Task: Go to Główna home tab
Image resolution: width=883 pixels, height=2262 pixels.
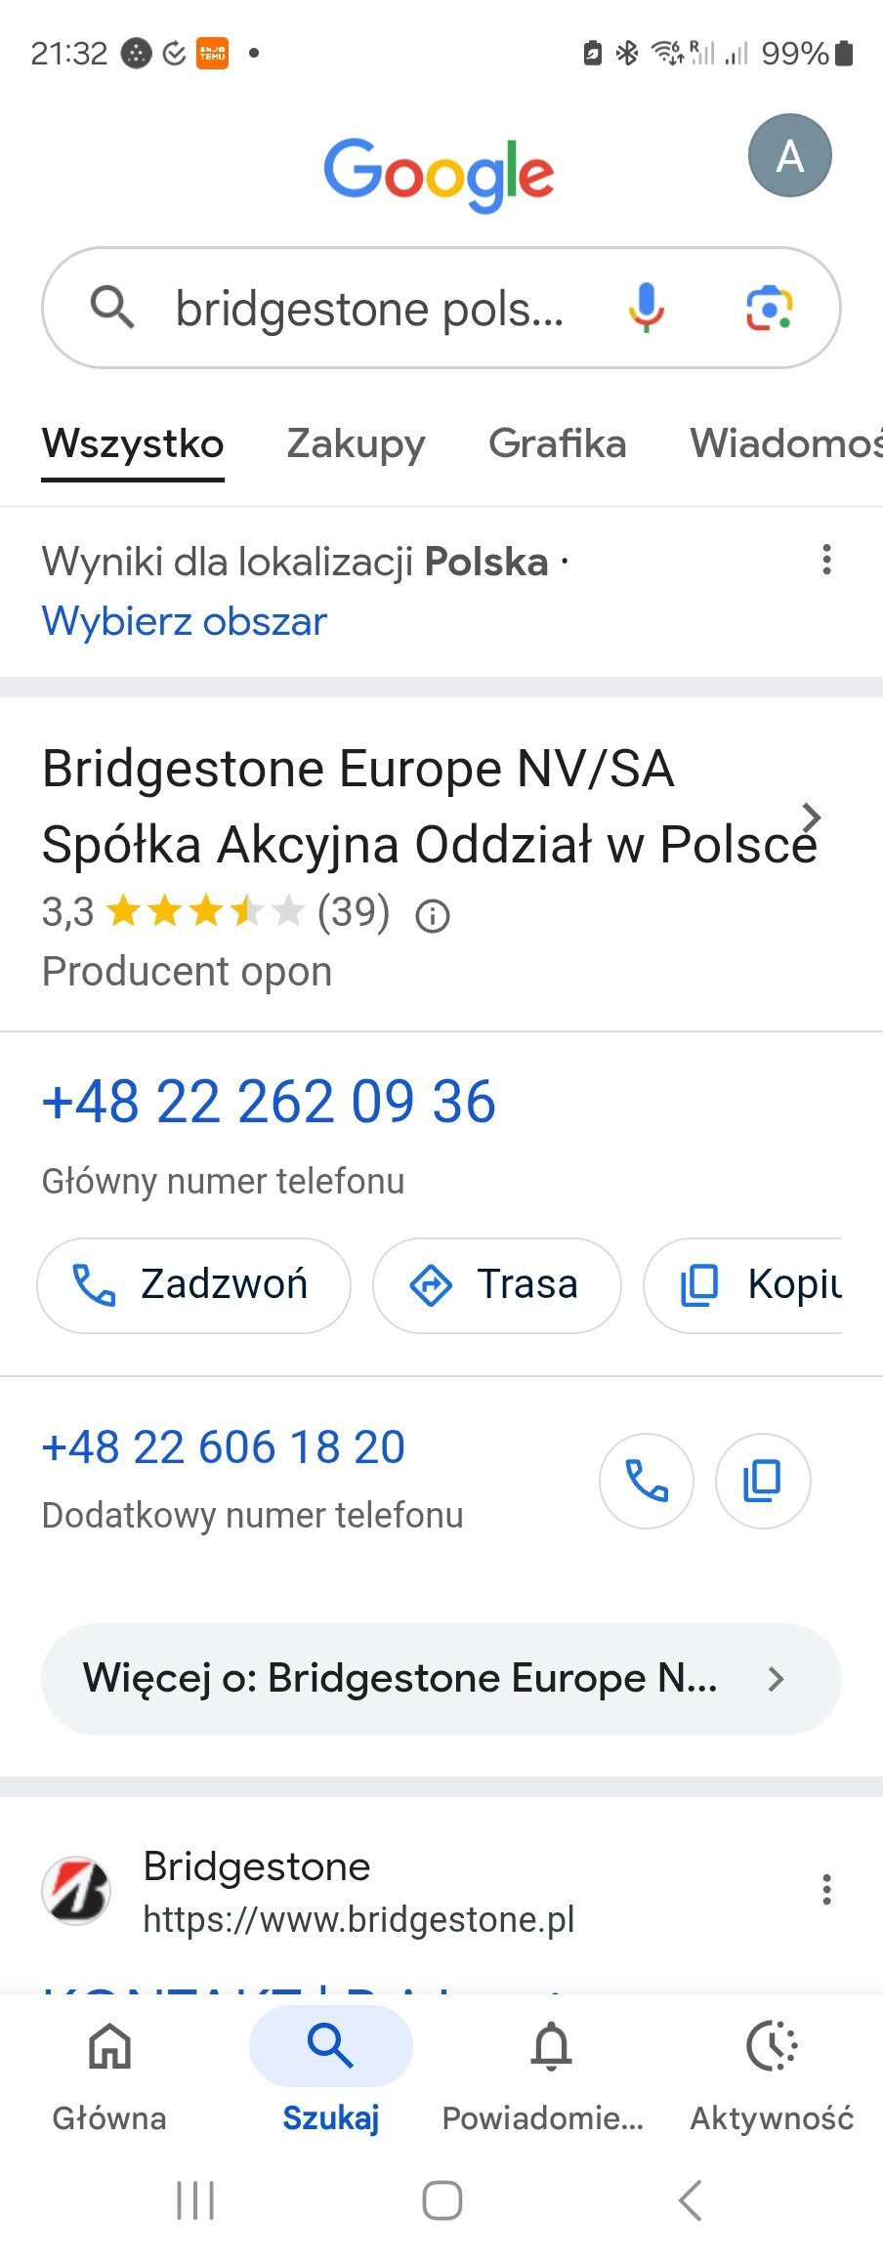Action: 109,2076
